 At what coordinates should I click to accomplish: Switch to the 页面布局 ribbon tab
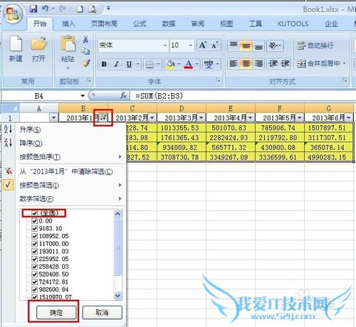(x=104, y=23)
